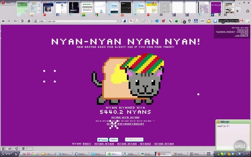Click the Páči sa mi to like button
The image size is (251, 157).
(134, 140)
